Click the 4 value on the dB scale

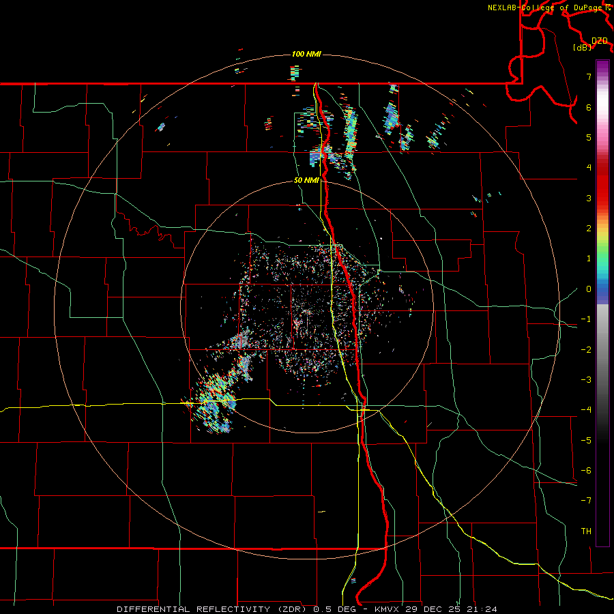coord(589,167)
